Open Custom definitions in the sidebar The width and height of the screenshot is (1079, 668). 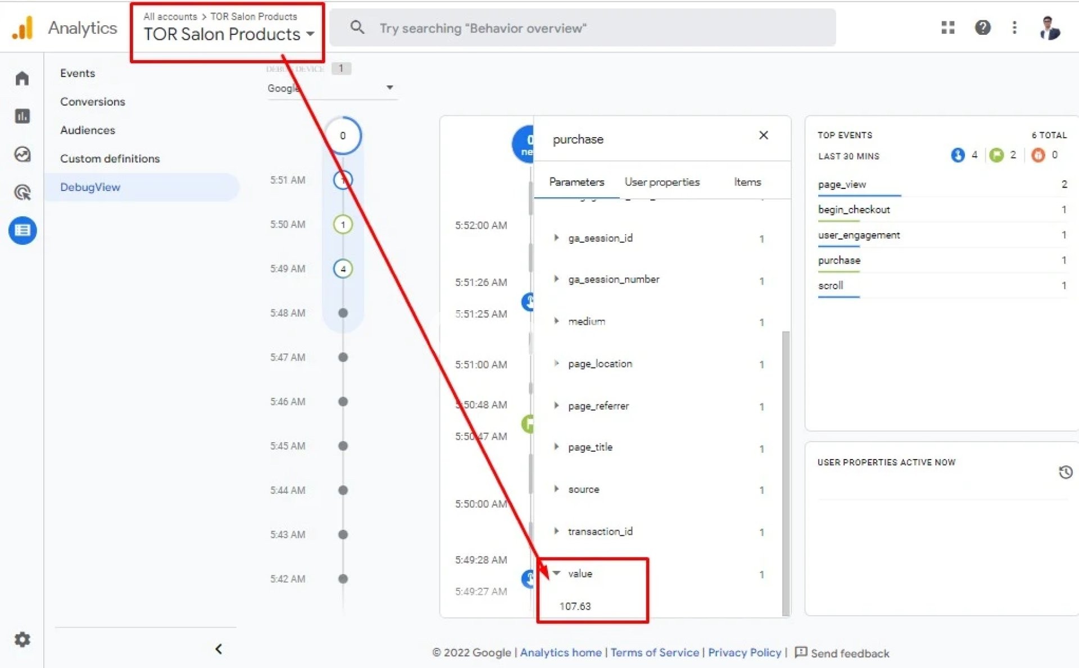click(x=110, y=158)
